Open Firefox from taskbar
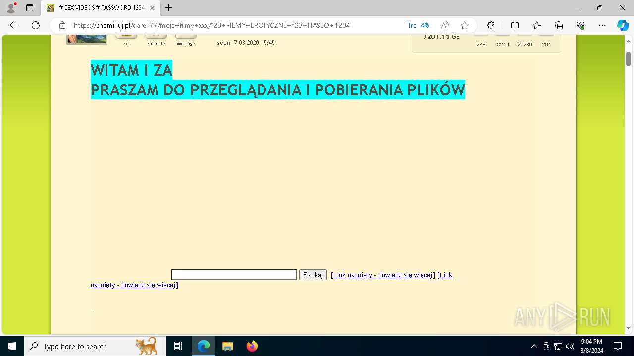The width and height of the screenshot is (634, 356). [x=252, y=346]
